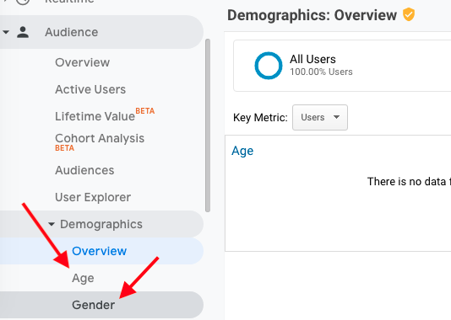Select Demographics Overview item
Screen dimensions: 451x320
click(x=99, y=251)
